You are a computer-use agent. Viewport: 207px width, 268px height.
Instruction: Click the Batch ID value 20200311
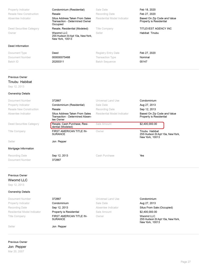click(58, 62)
